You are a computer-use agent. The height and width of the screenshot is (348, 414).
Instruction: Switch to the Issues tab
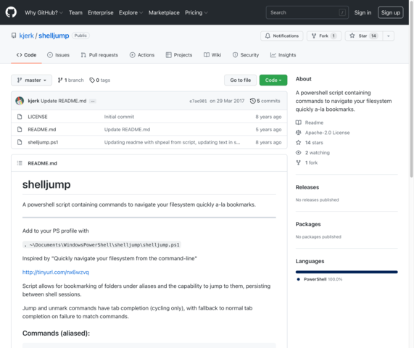[x=58, y=54]
